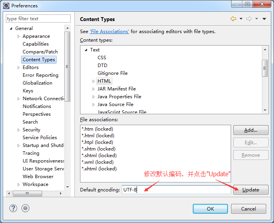The image size is (274, 223).
Task: Select the *.htm (locked) association
Action: coord(97,129)
